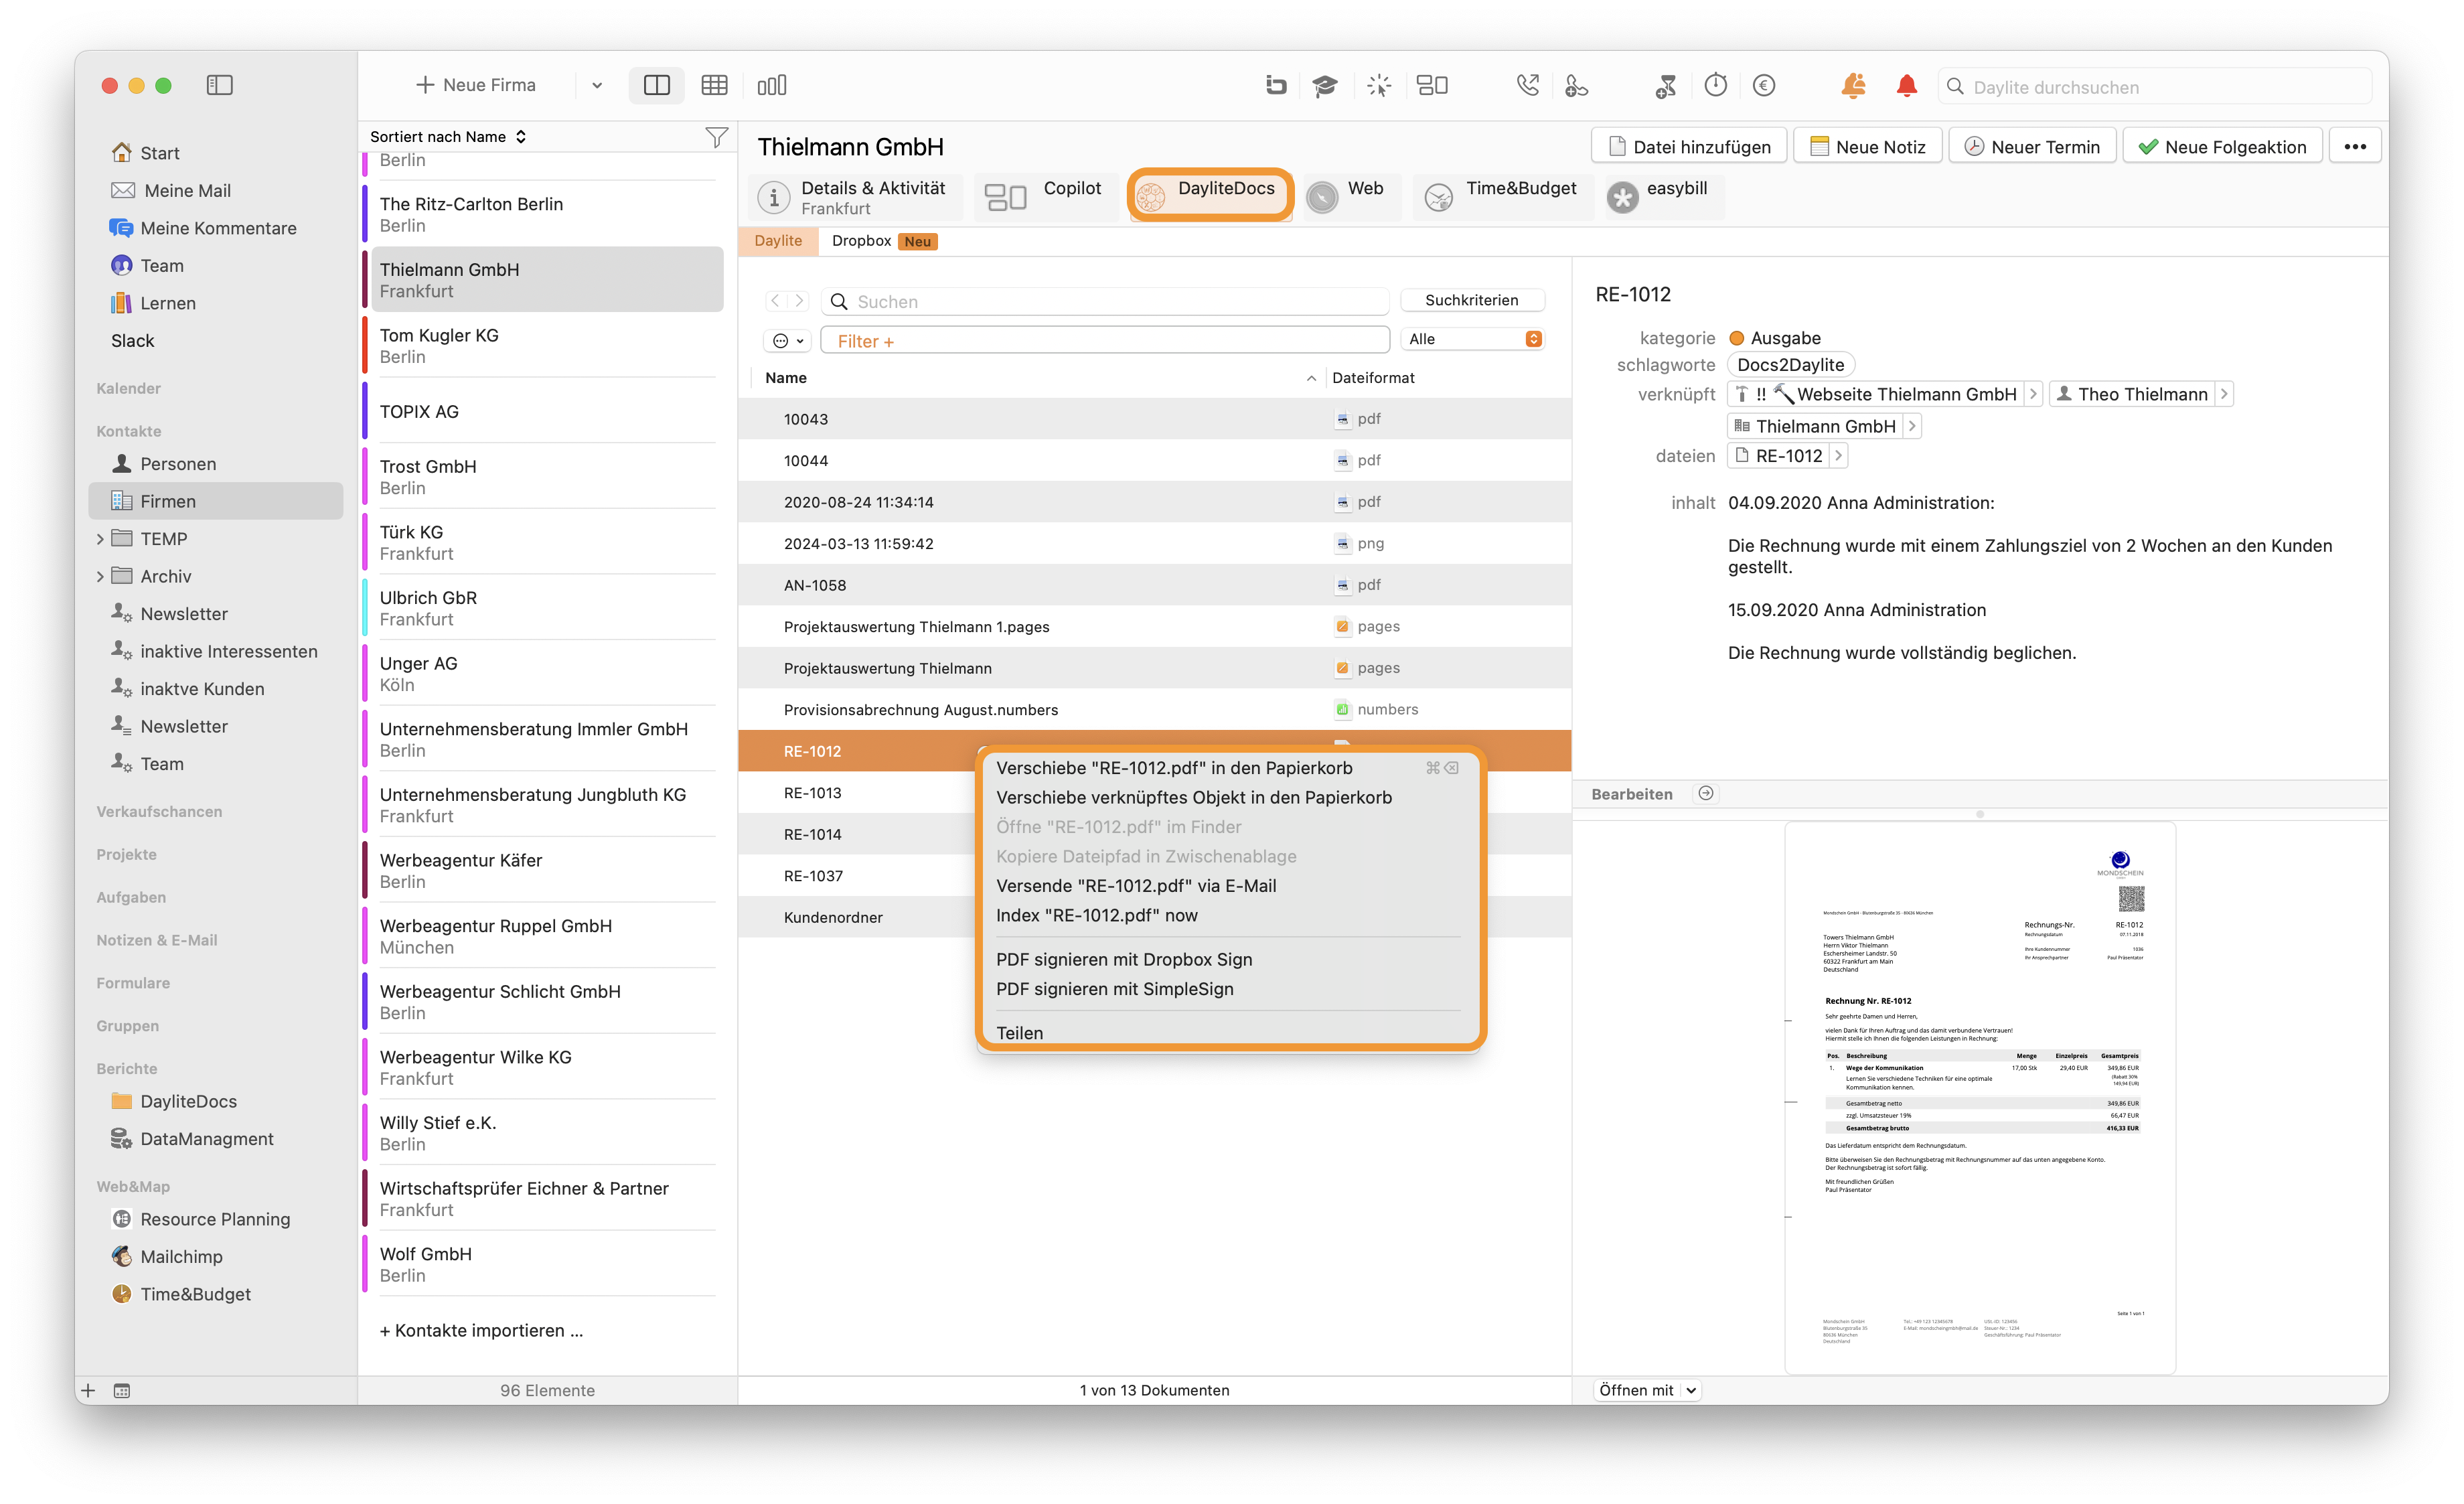Image resolution: width=2464 pixels, height=1504 pixels.
Task: Choose PDF signieren mit SimpleSign
Action: pos(1115,989)
